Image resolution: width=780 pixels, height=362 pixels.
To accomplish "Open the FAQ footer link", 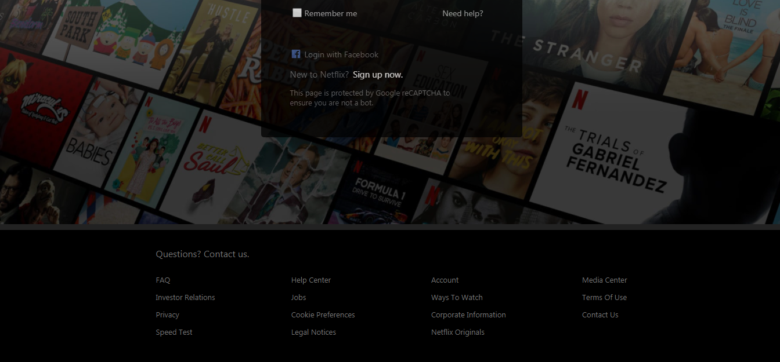I will [163, 280].
